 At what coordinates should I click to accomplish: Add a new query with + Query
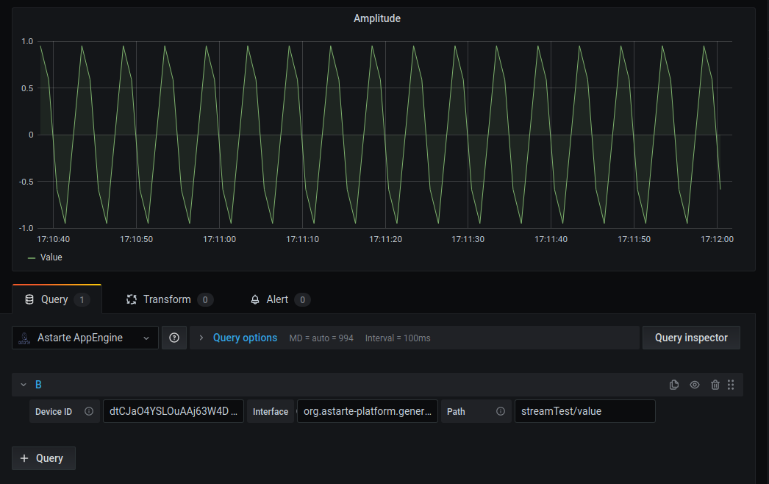43,458
